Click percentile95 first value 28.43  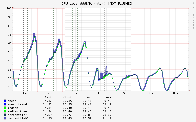[67, 118]
